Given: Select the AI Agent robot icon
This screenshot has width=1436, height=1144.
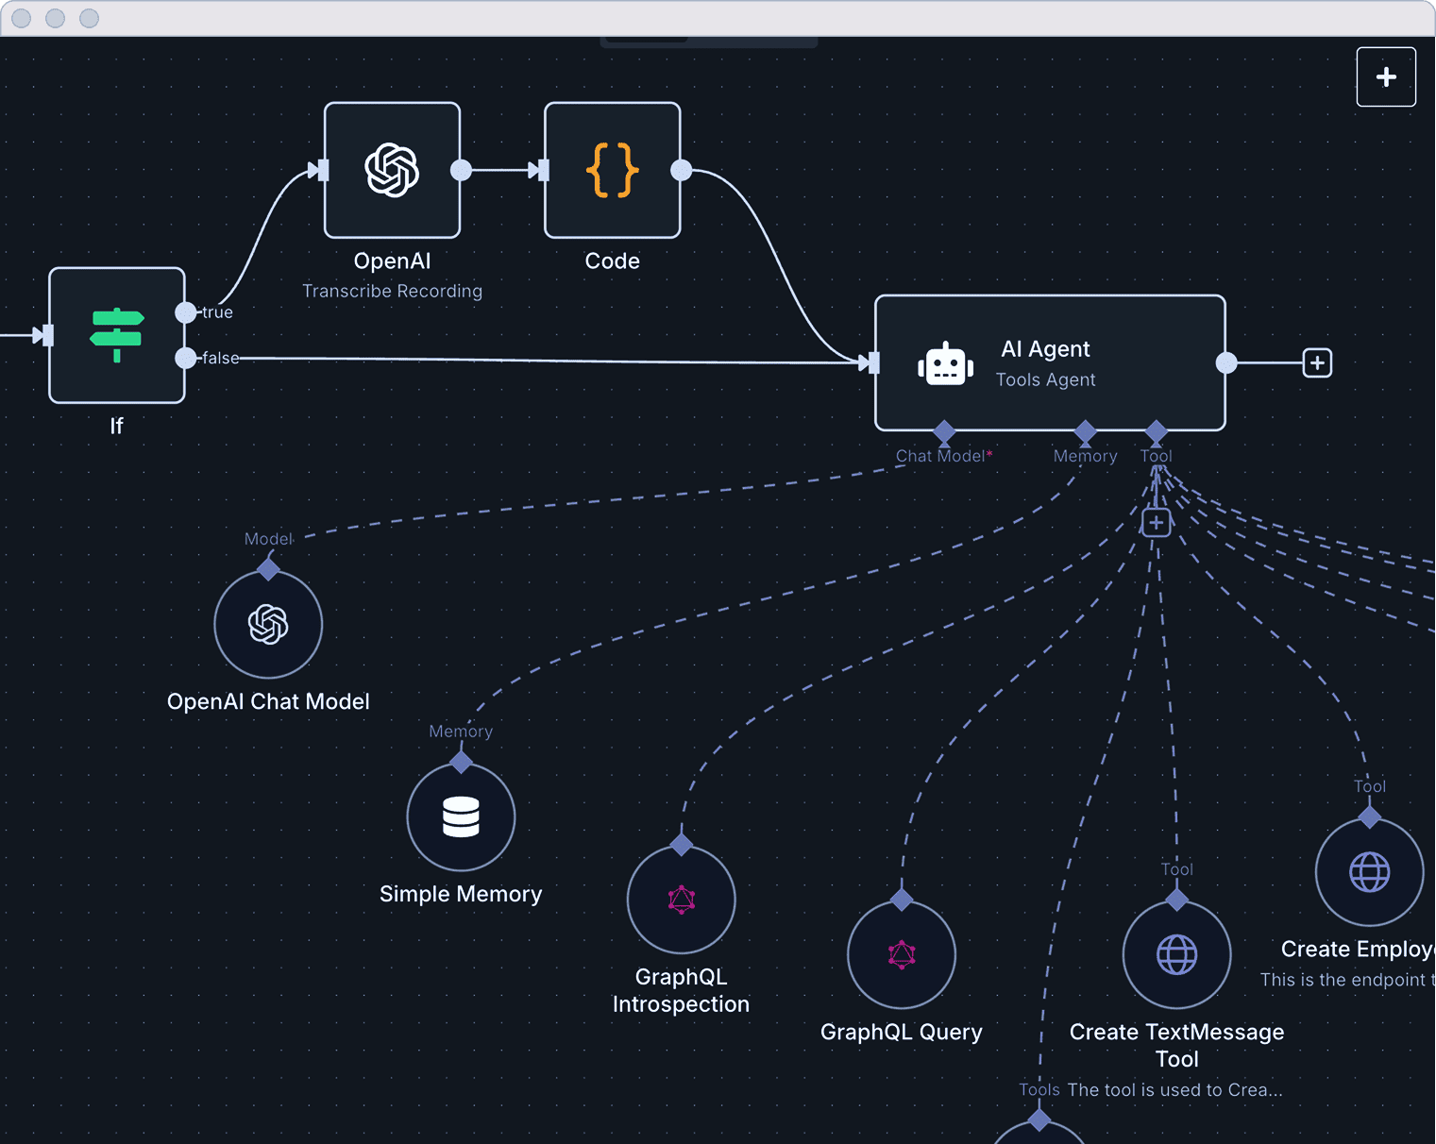Looking at the screenshot, I should point(945,364).
